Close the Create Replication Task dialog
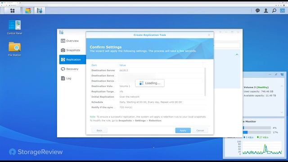 209,35
